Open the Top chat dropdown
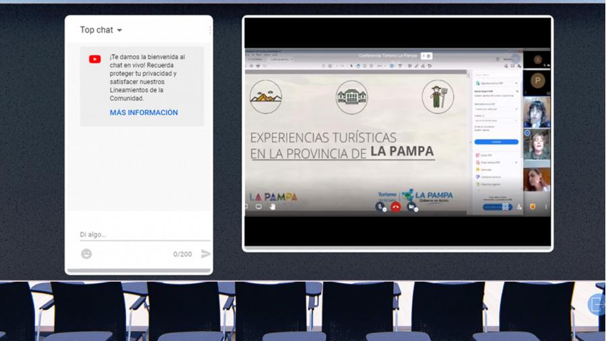Image resolution: width=606 pixels, height=341 pixels. tap(101, 30)
